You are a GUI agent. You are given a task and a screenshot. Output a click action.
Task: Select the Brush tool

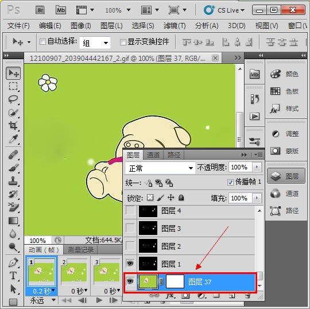point(13,168)
